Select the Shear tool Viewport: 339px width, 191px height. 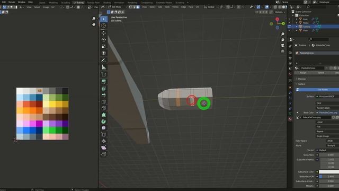(104, 147)
